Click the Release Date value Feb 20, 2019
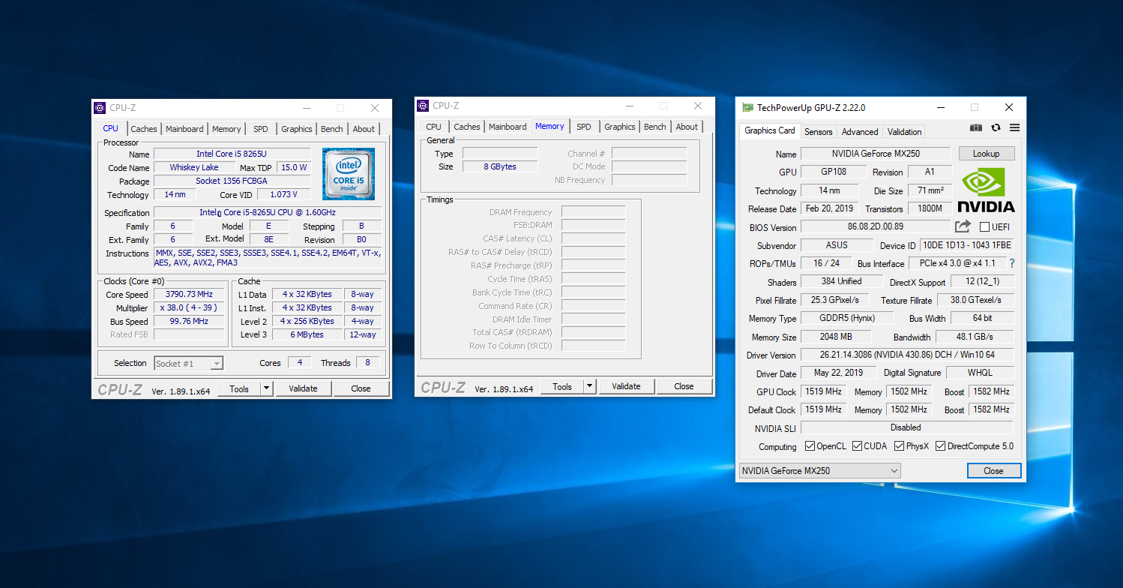 [x=829, y=208]
